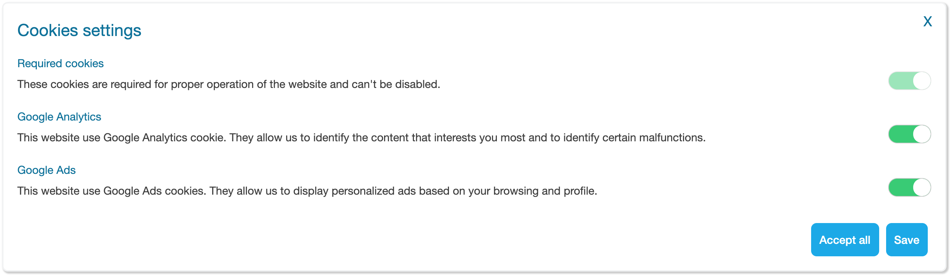Select the Google Analytics heading
Viewport: 950px width, 275px height.
(59, 117)
